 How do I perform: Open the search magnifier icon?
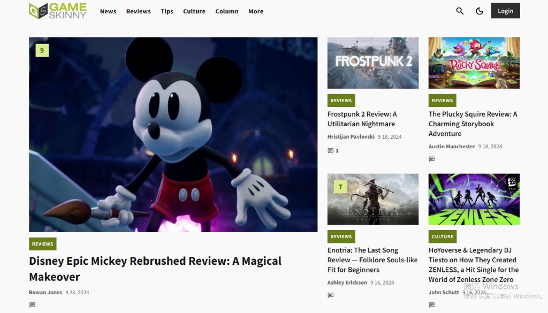click(x=460, y=11)
